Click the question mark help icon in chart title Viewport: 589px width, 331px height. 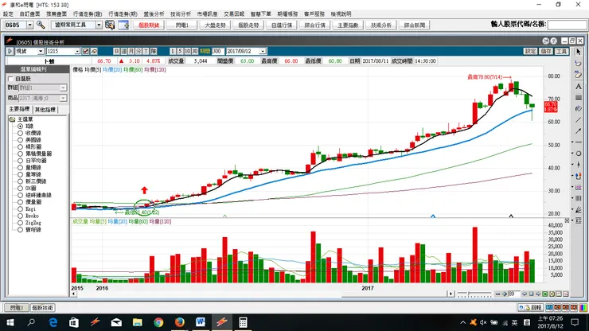[553, 41]
